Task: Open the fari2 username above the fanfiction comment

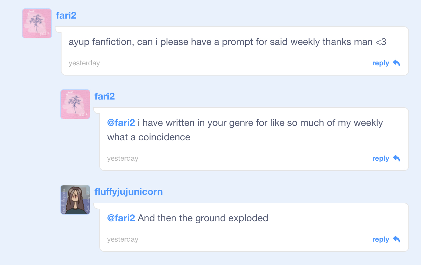Action: (x=66, y=15)
